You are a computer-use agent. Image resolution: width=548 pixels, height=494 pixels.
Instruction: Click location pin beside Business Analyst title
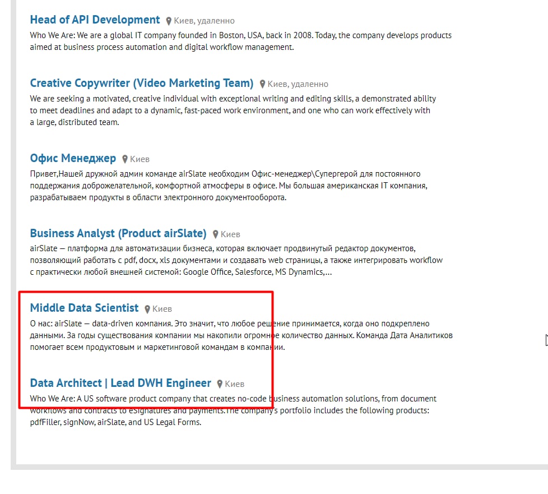[215, 234]
